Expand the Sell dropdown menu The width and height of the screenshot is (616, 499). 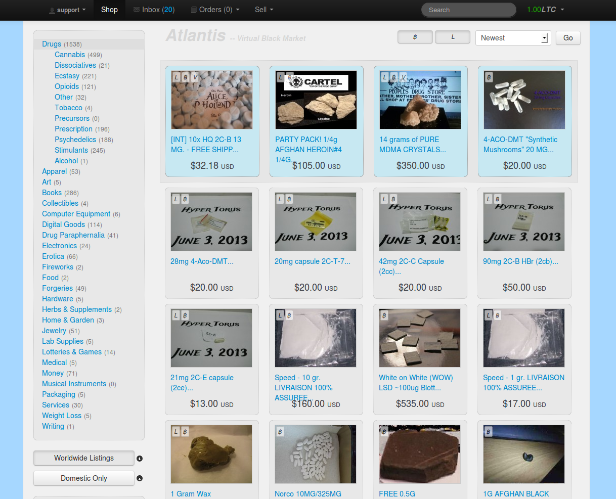[264, 10]
